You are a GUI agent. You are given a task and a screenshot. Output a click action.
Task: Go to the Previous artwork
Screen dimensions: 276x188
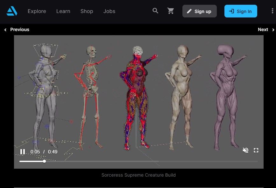pyautogui.click(x=17, y=29)
